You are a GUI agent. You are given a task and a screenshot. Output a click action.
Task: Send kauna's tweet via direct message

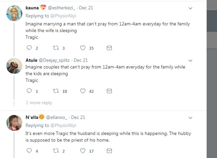point(109,48)
